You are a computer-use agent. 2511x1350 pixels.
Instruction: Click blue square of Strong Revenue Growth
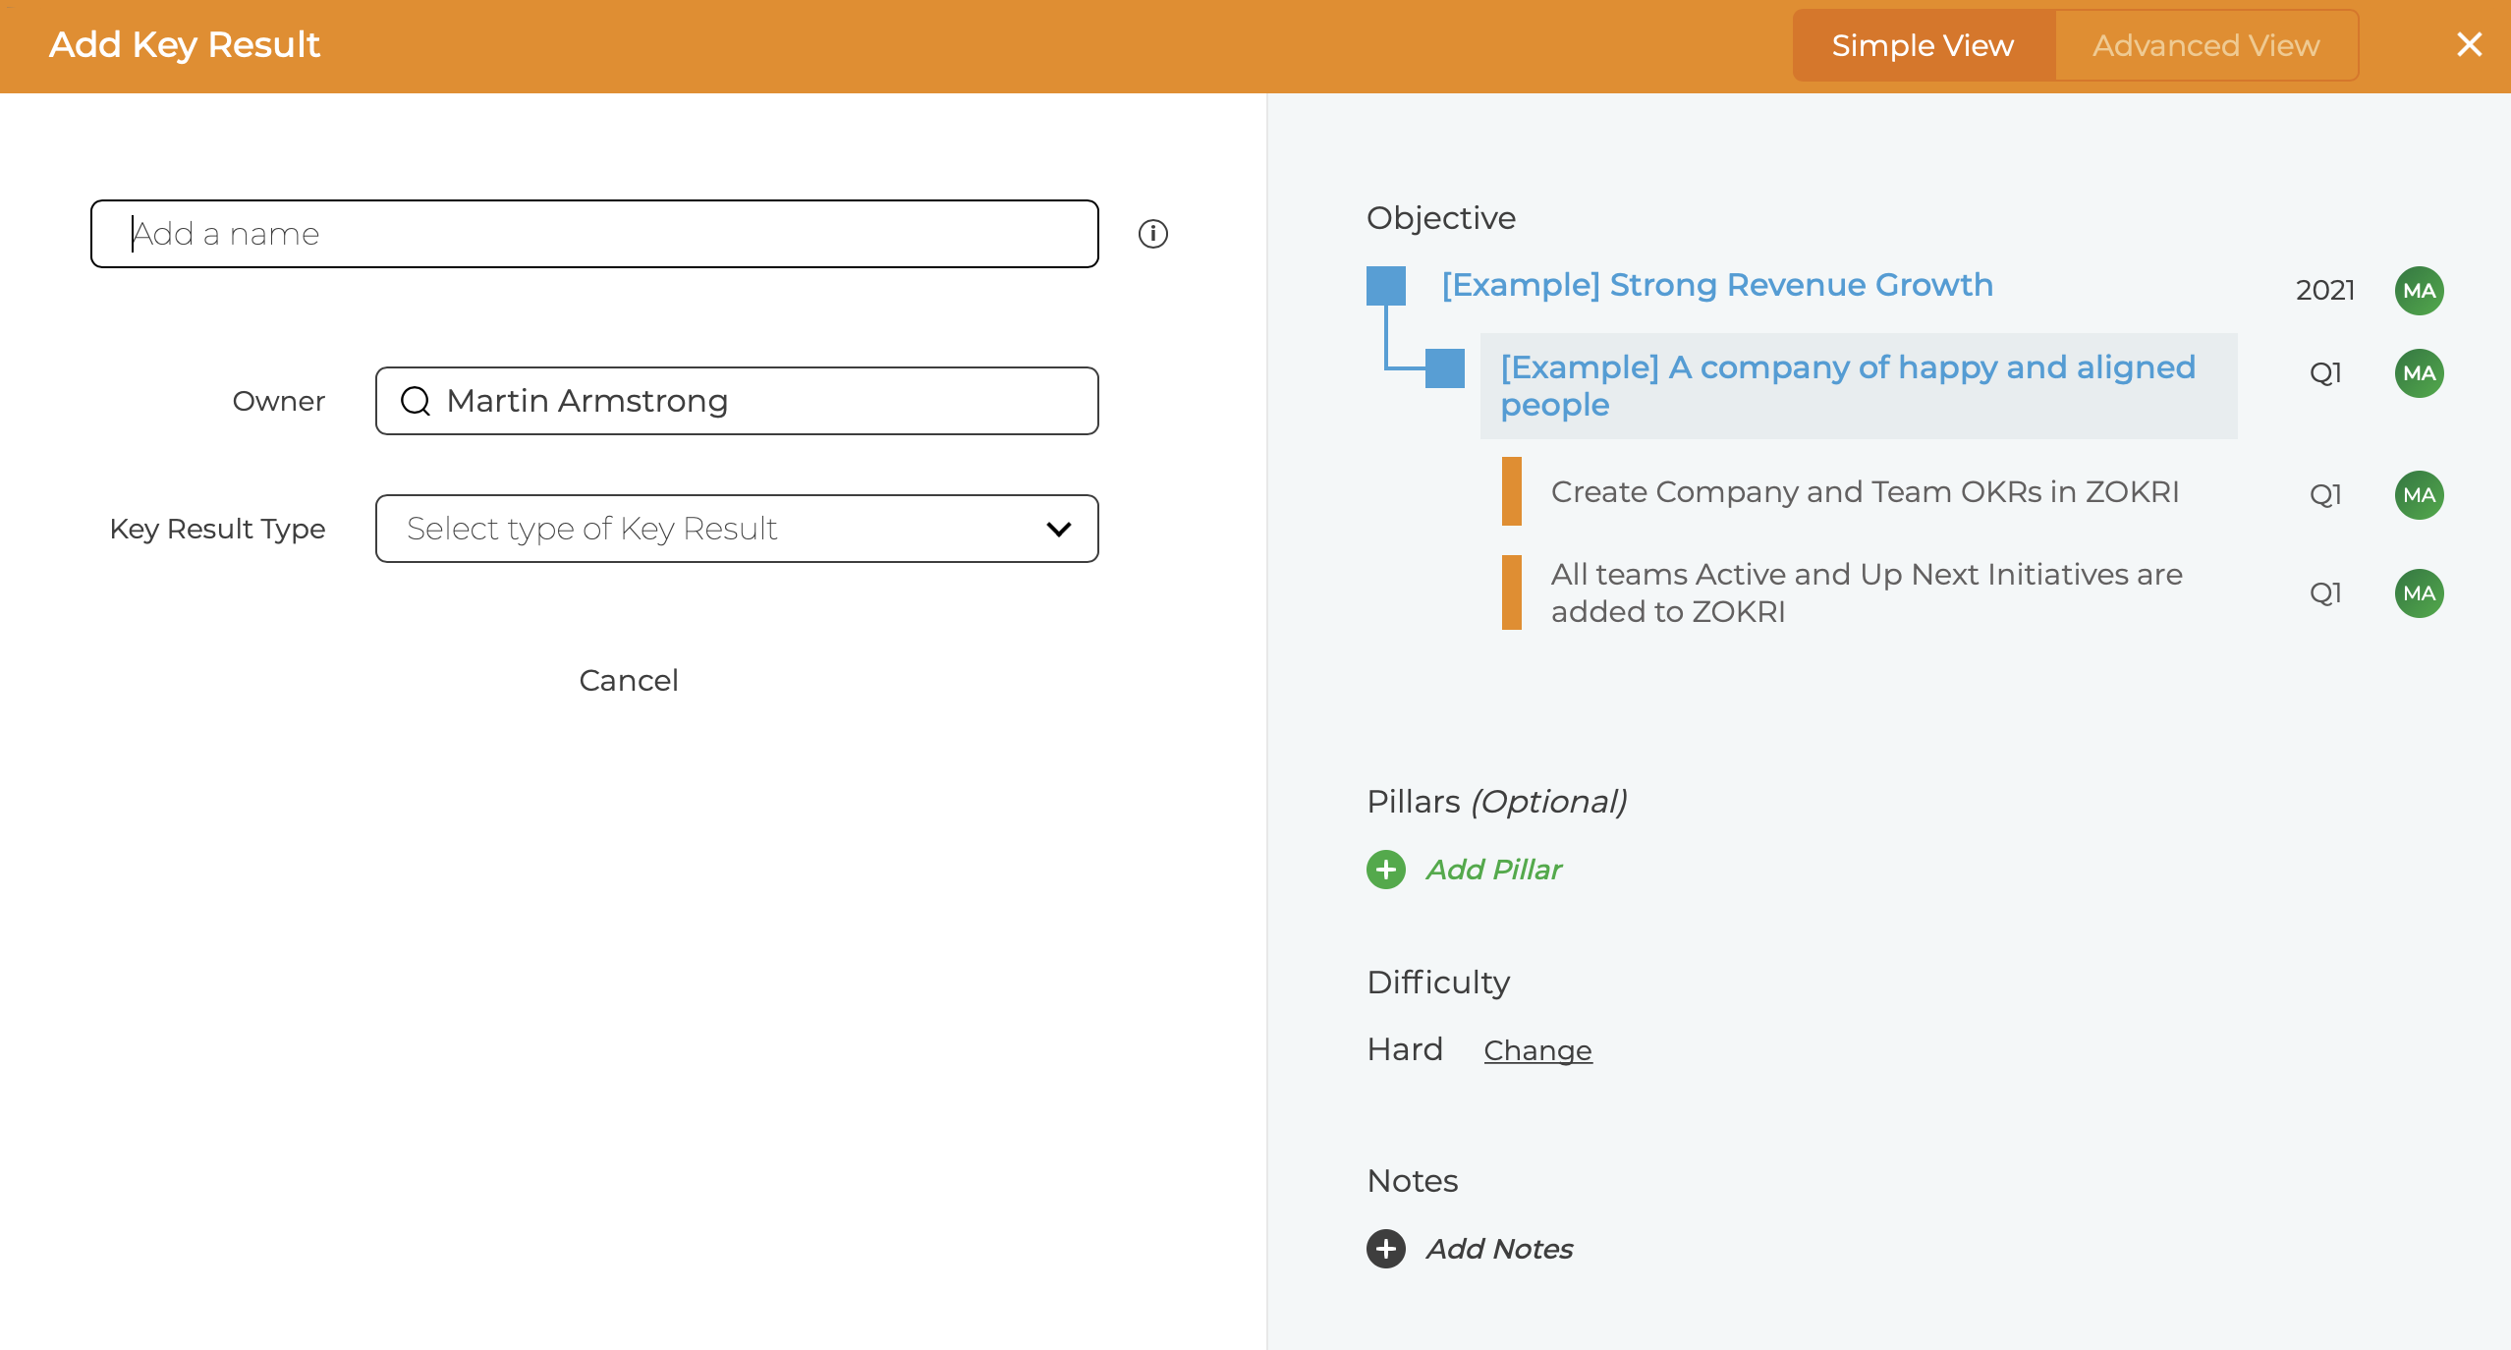click(x=1385, y=286)
